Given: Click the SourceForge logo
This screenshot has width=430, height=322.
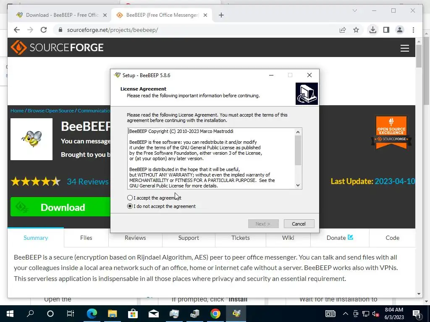Looking at the screenshot, I should [57, 47].
